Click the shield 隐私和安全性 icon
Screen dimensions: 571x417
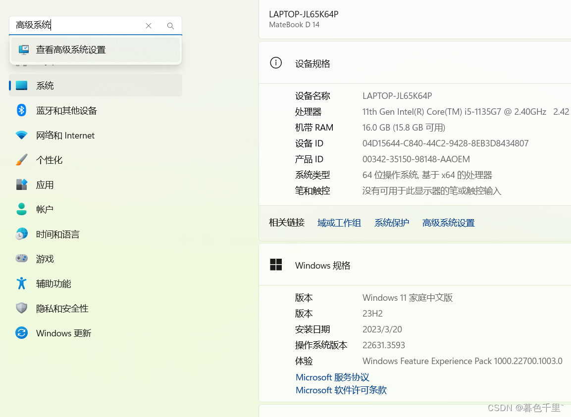21,308
